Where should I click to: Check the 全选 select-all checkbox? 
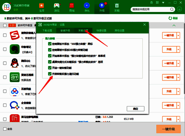coord(5,129)
